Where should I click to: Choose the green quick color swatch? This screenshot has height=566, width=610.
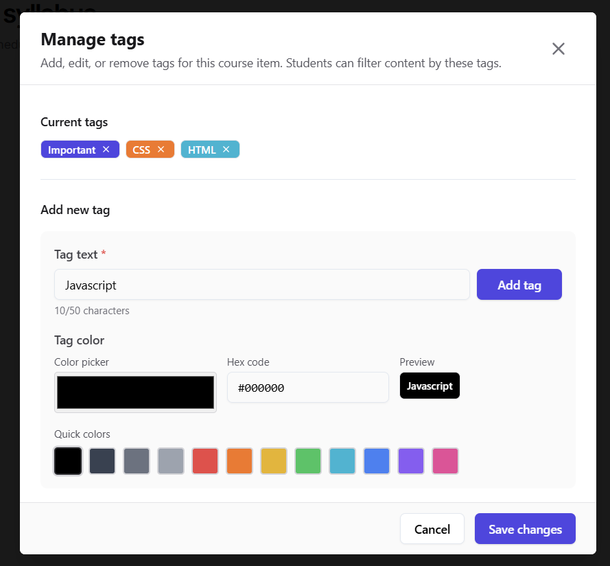pos(308,461)
